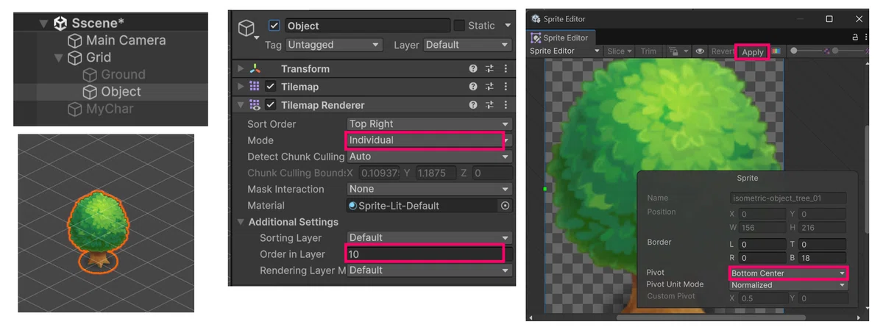Click the cube icon beside MyChar
Viewport: 883px width, 327px height.
[74, 109]
